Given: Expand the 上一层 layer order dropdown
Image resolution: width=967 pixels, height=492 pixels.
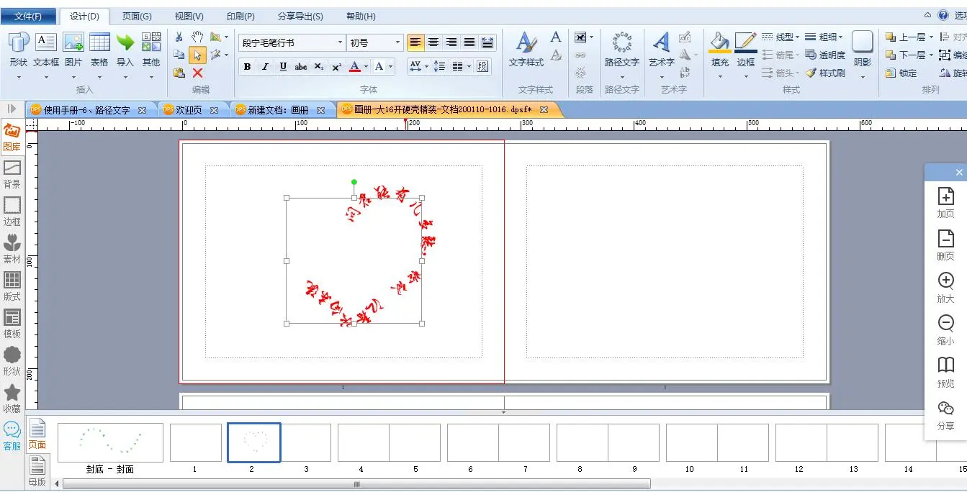Looking at the screenshot, I should click(x=931, y=37).
